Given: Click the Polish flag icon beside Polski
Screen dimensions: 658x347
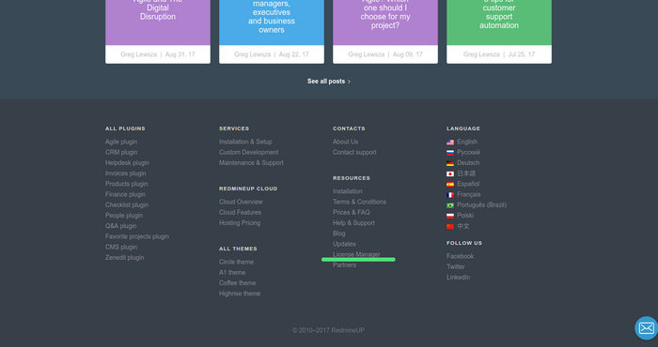Looking at the screenshot, I should coord(450,216).
